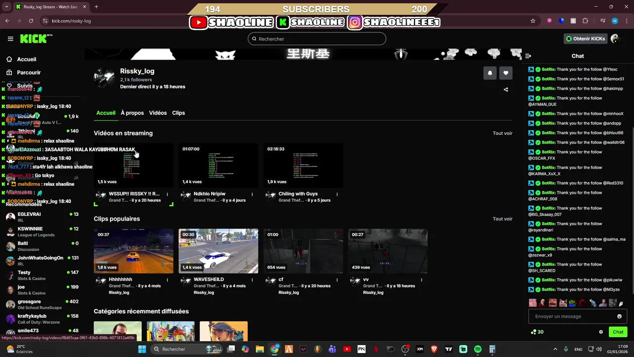Open the Chrome profile M avatar

click(x=615, y=21)
